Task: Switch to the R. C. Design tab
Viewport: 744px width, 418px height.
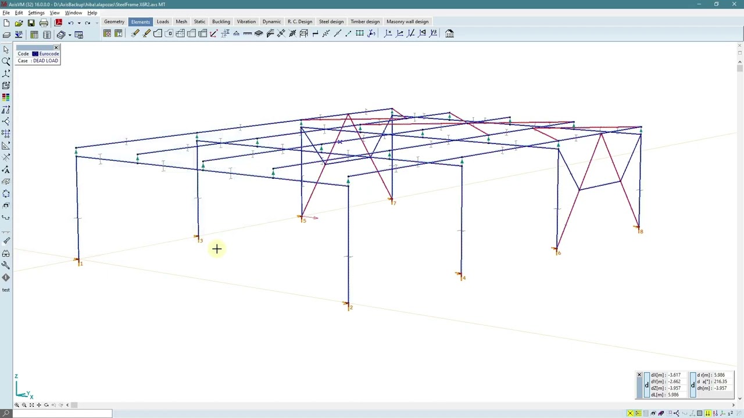Action: (300, 21)
